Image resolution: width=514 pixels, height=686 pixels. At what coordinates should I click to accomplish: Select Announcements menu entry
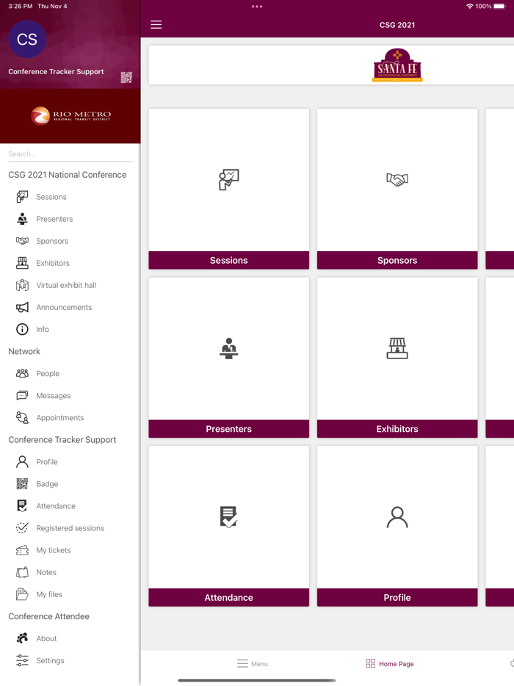coord(64,307)
